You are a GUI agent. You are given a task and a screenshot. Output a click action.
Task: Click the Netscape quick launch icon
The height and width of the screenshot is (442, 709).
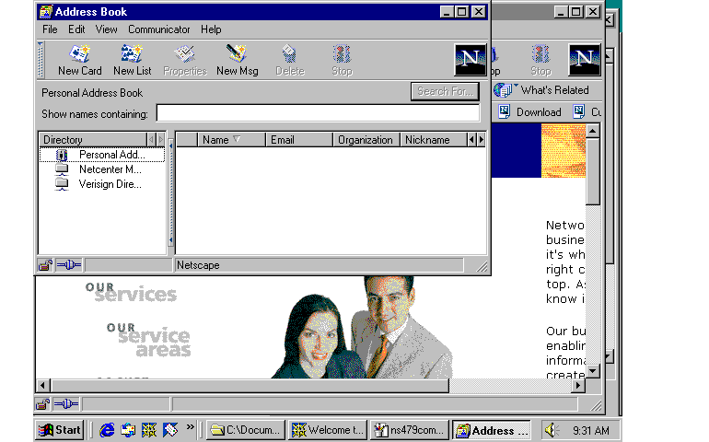tap(149, 430)
